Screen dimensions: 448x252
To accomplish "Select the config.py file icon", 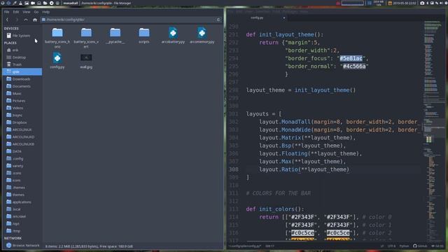I will point(57,58).
